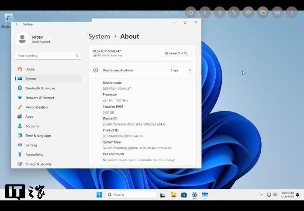Click the Pen and touch value text
The width and height of the screenshot is (304, 211).
(x=138, y=160)
